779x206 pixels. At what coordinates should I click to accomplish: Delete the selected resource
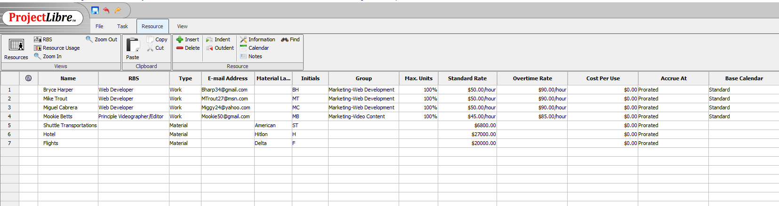[x=188, y=48]
